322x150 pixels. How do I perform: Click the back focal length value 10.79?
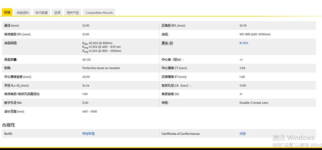[243, 26]
